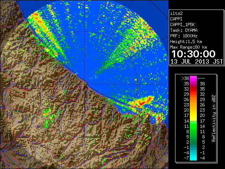Pick the dark green 2-5 dBZ legend color
Image resolution: width=225 pixels, height=169 pixels.
pyautogui.click(x=193, y=142)
